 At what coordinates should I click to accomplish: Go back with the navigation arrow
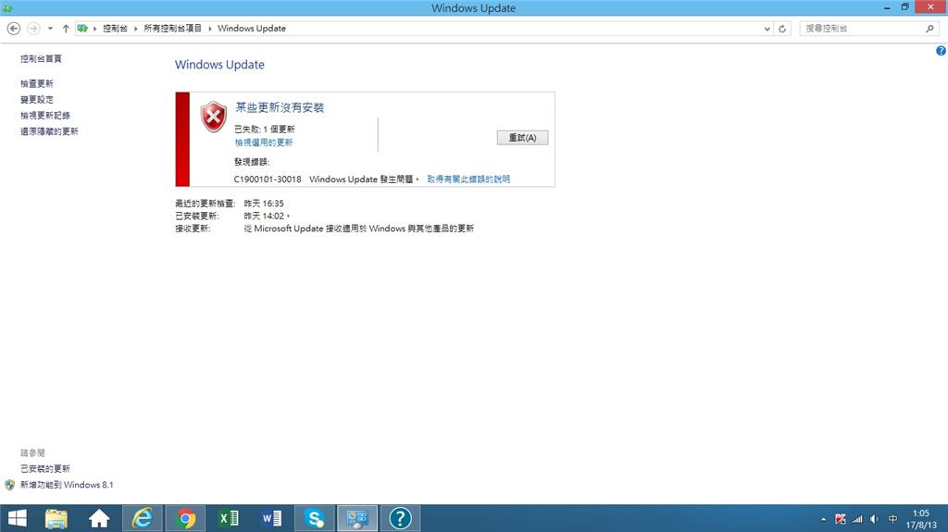13,29
